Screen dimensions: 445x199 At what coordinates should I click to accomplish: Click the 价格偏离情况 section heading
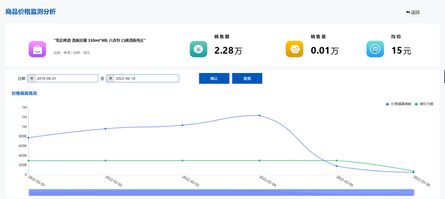(24, 93)
